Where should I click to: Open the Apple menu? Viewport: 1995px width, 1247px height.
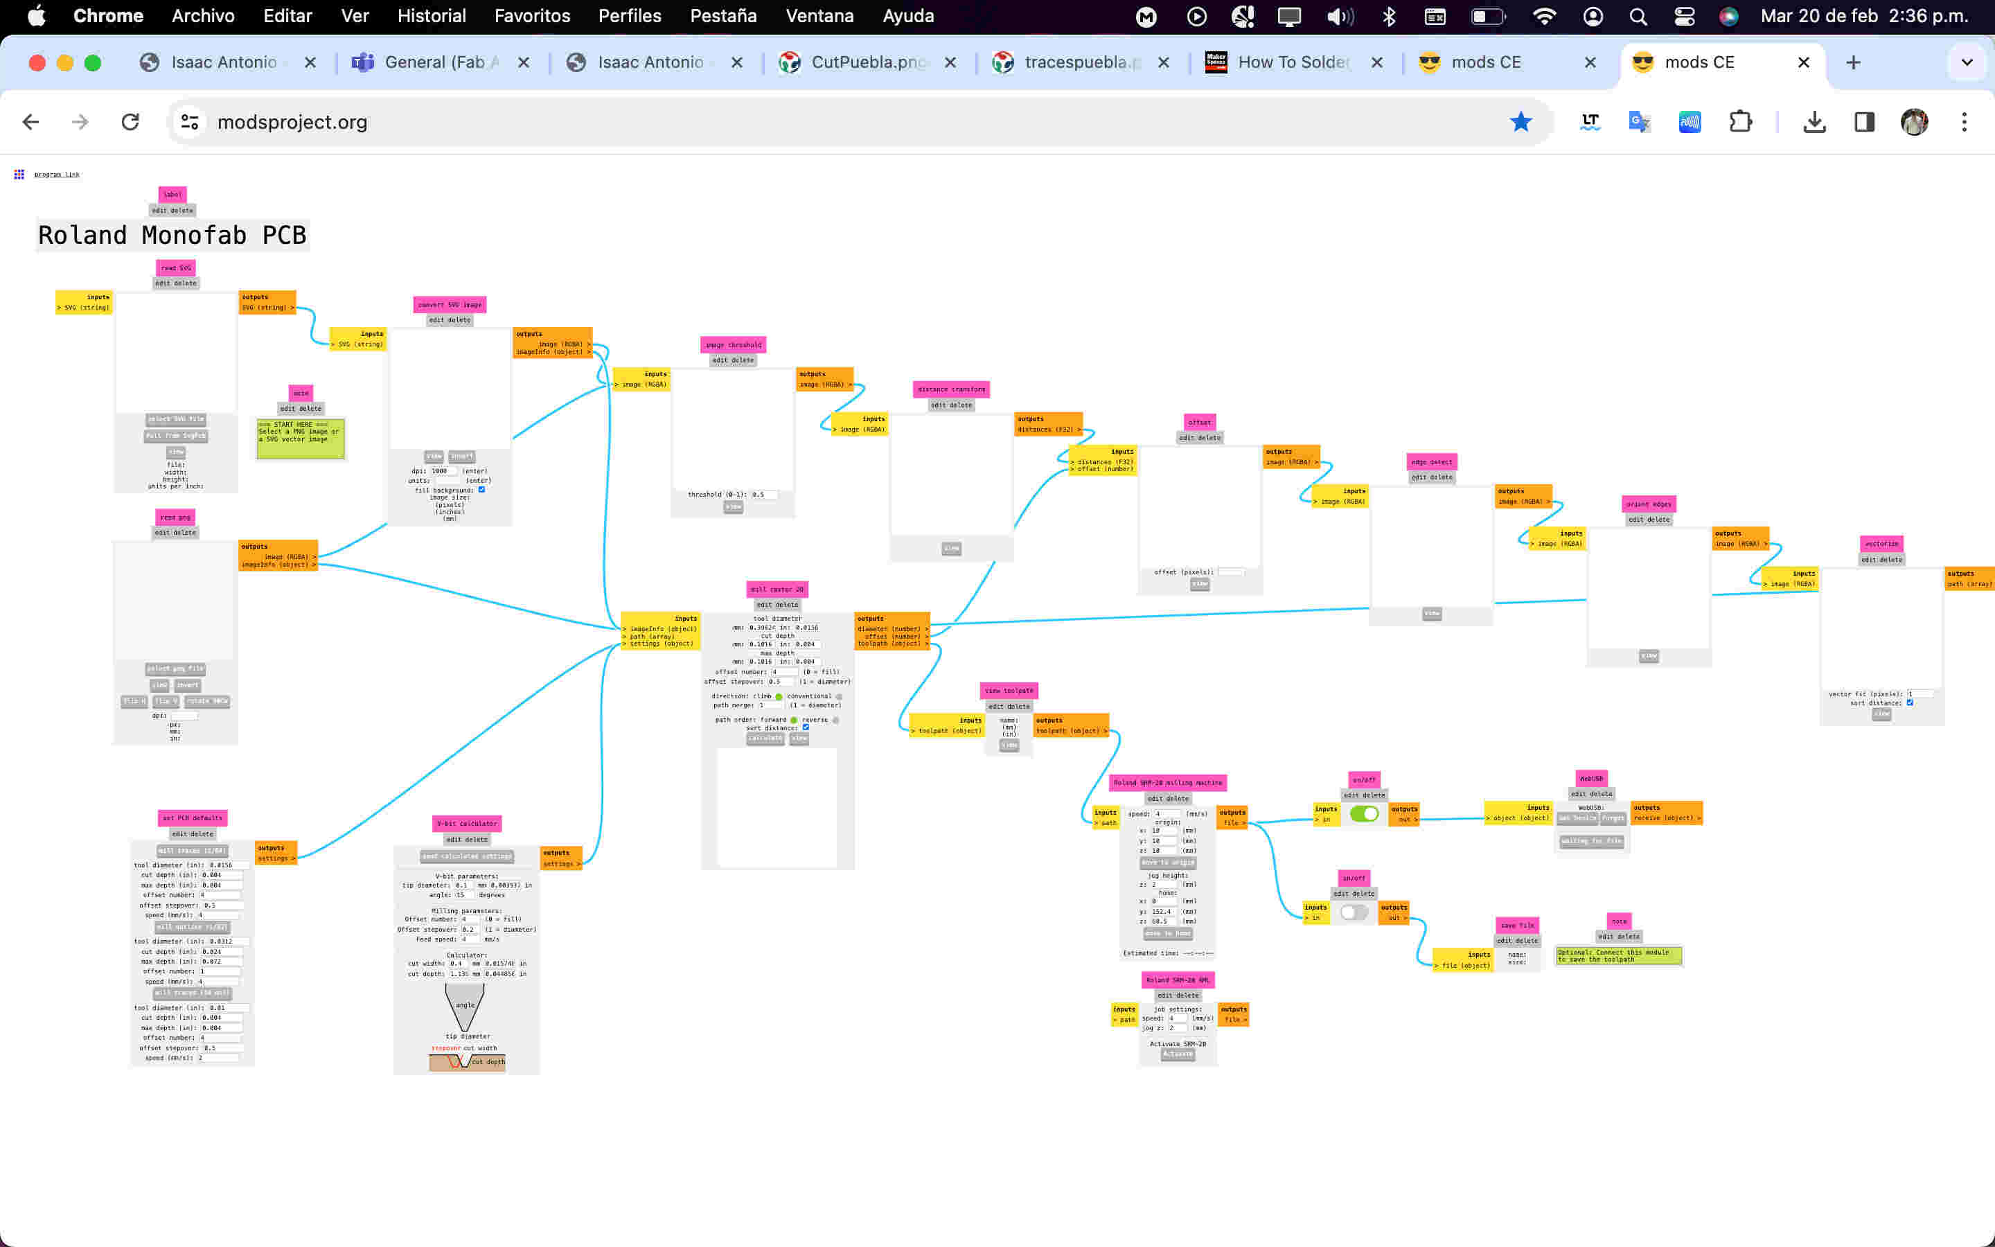point(36,16)
